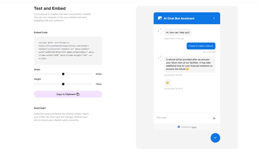260x149 pixels.
Task: Click bot avatar beside the greeting message
Action: [x=160, y=31]
